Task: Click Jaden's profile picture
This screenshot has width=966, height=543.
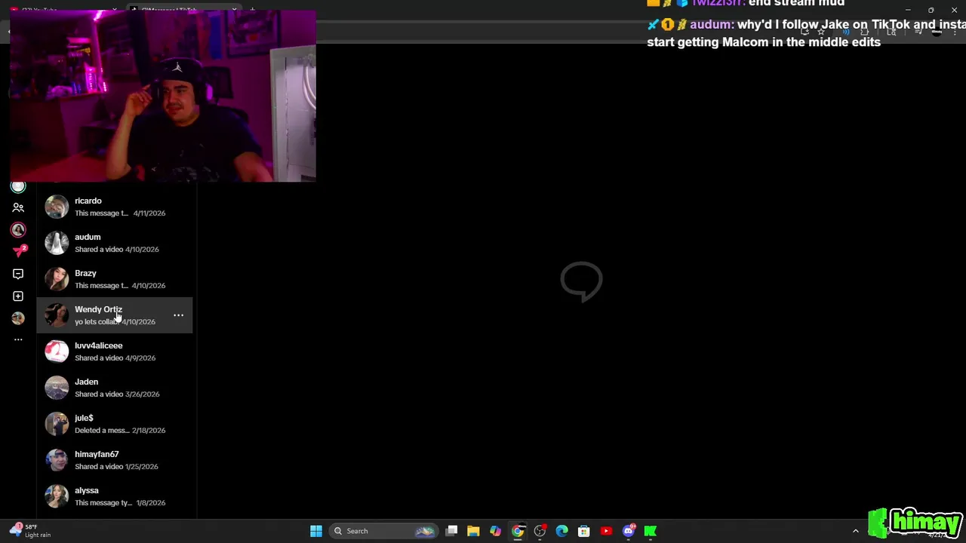Action: [x=57, y=388]
